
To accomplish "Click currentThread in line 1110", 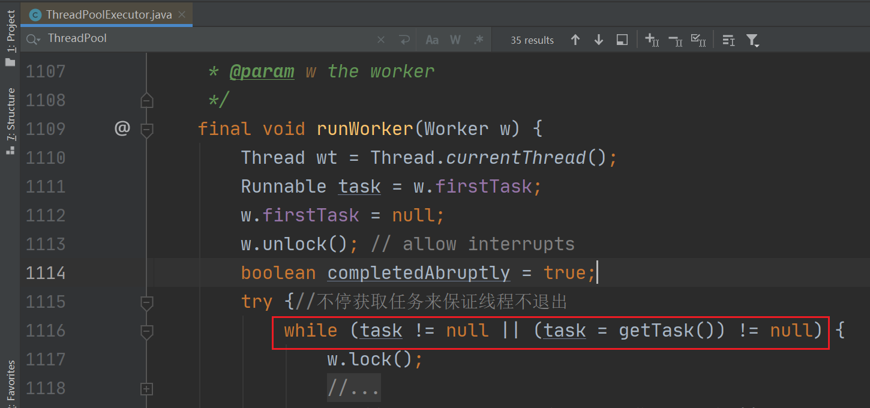I will coord(516,157).
